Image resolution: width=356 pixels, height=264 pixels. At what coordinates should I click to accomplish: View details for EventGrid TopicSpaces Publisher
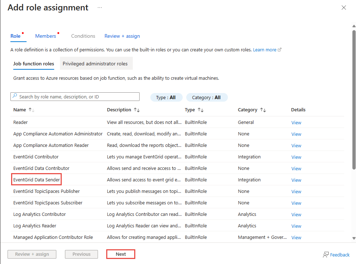coord(296,191)
